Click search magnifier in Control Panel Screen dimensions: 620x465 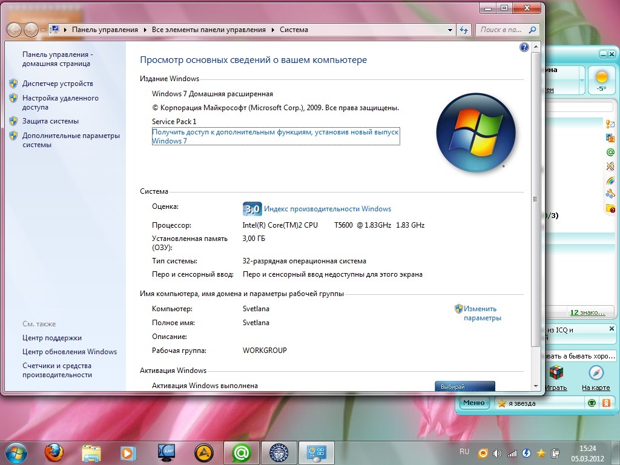(x=533, y=30)
